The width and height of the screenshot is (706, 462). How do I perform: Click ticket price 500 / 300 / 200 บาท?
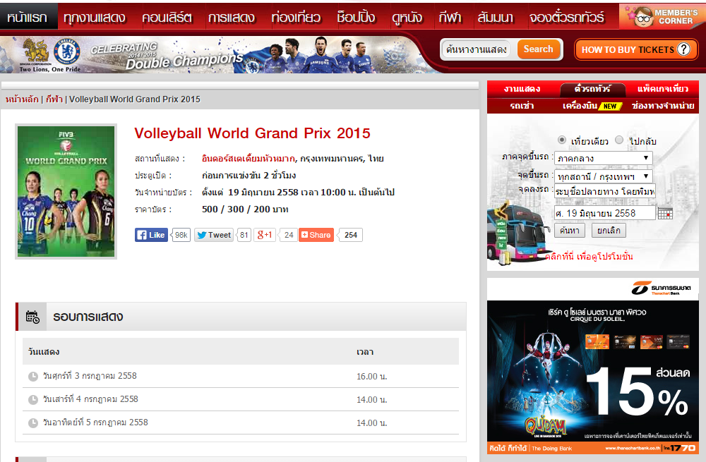(245, 209)
